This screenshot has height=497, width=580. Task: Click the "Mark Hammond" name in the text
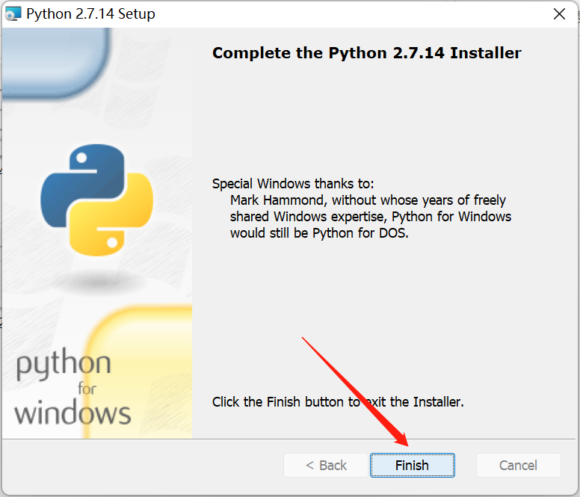point(277,200)
